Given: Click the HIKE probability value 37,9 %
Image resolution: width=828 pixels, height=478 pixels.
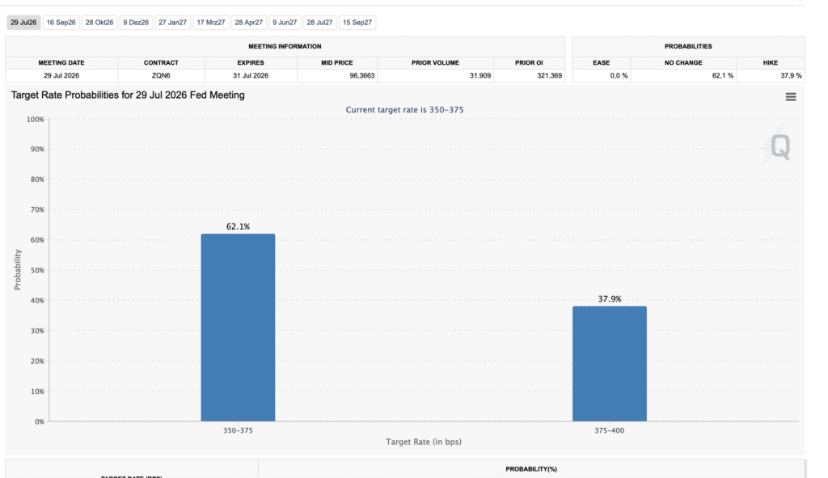Looking at the screenshot, I should [791, 75].
